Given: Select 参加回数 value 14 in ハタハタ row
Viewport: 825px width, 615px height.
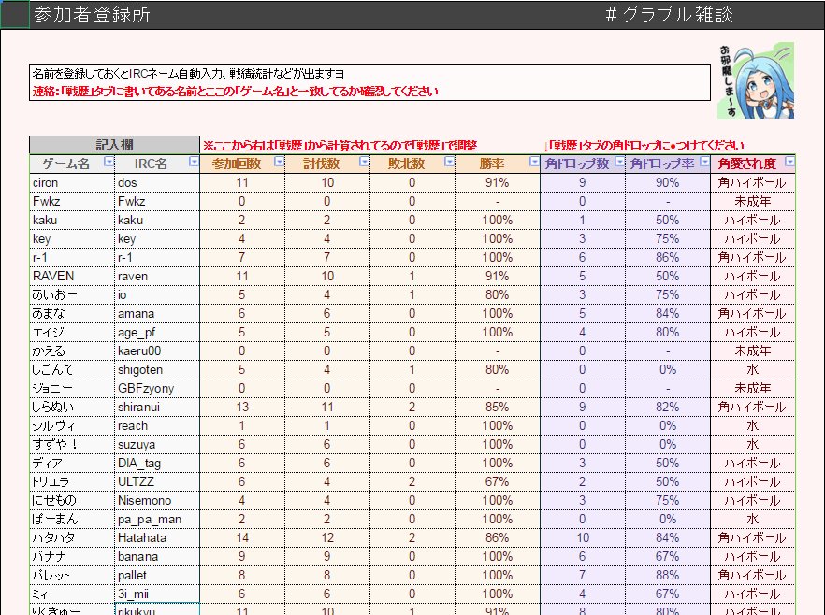Looking at the screenshot, I should [242, 537].
